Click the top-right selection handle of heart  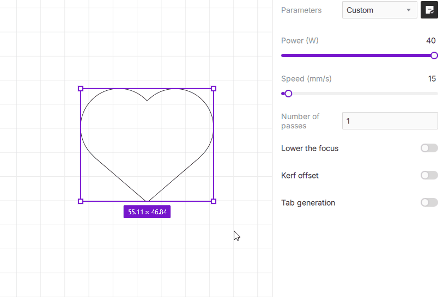[x=214, y=88]
